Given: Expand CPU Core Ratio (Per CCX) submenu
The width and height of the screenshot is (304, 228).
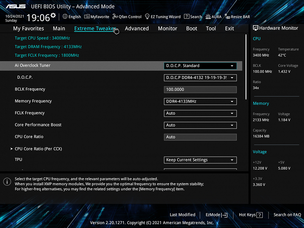Looking at the screenshot, I should [38, 149].
